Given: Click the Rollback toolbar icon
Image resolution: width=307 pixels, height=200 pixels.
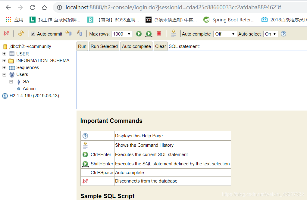Looking at the screenshot, I should pos(68,33).
